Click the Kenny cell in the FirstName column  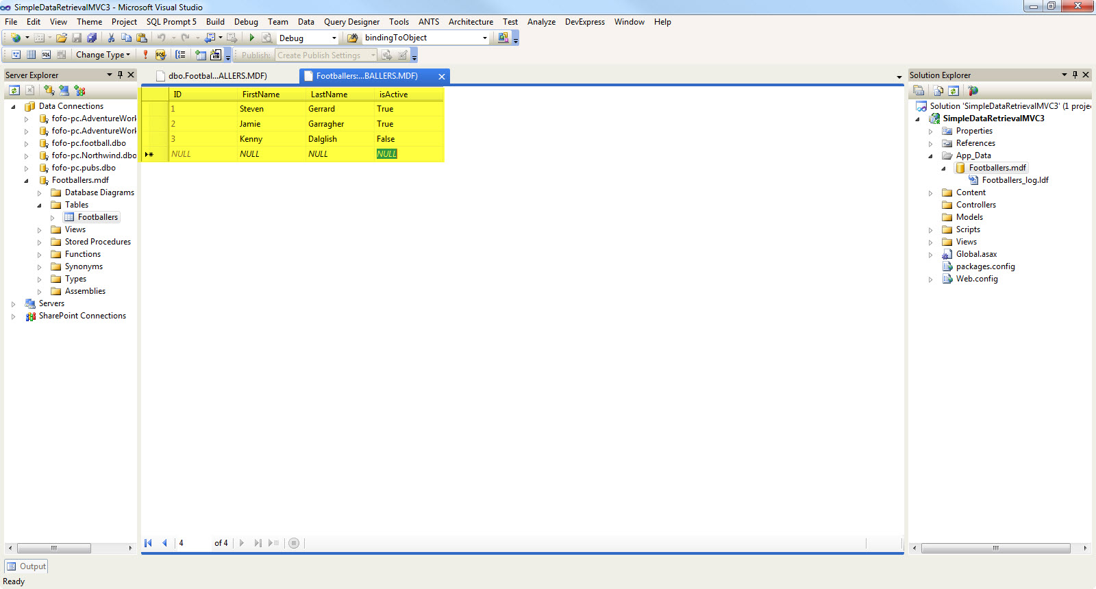(x=271, y=139)
